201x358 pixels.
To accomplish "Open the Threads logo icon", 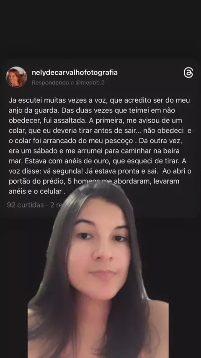I will (188, 73).
